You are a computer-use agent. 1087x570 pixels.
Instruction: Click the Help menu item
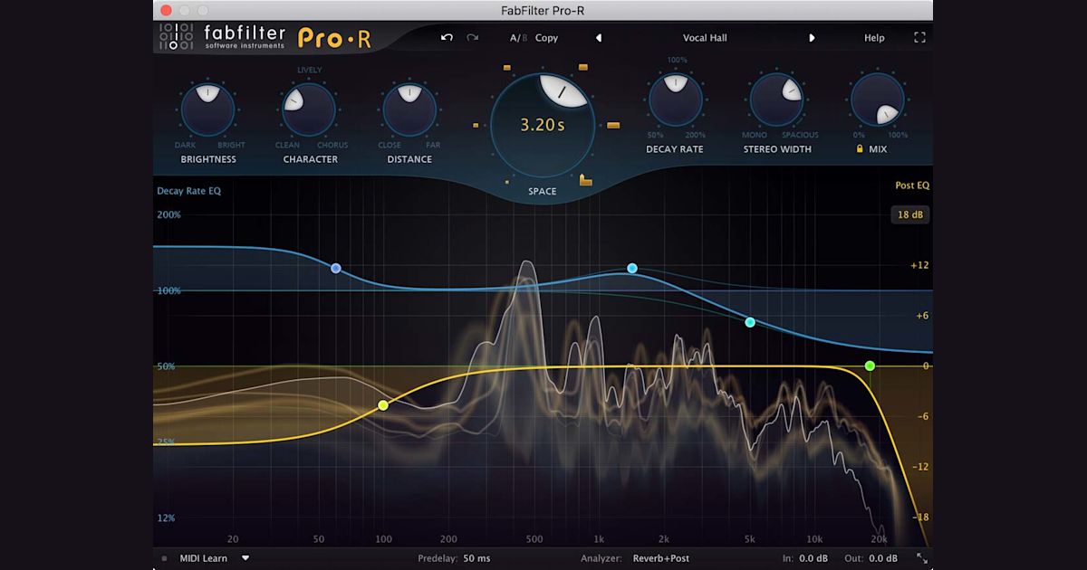873,37
